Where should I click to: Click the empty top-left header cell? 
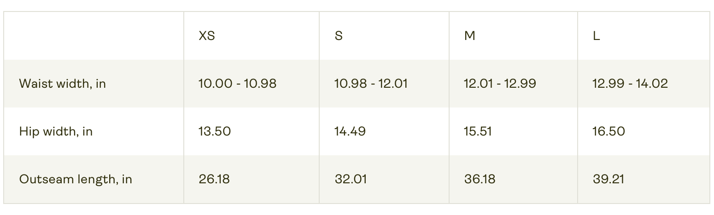coord(94,36)
